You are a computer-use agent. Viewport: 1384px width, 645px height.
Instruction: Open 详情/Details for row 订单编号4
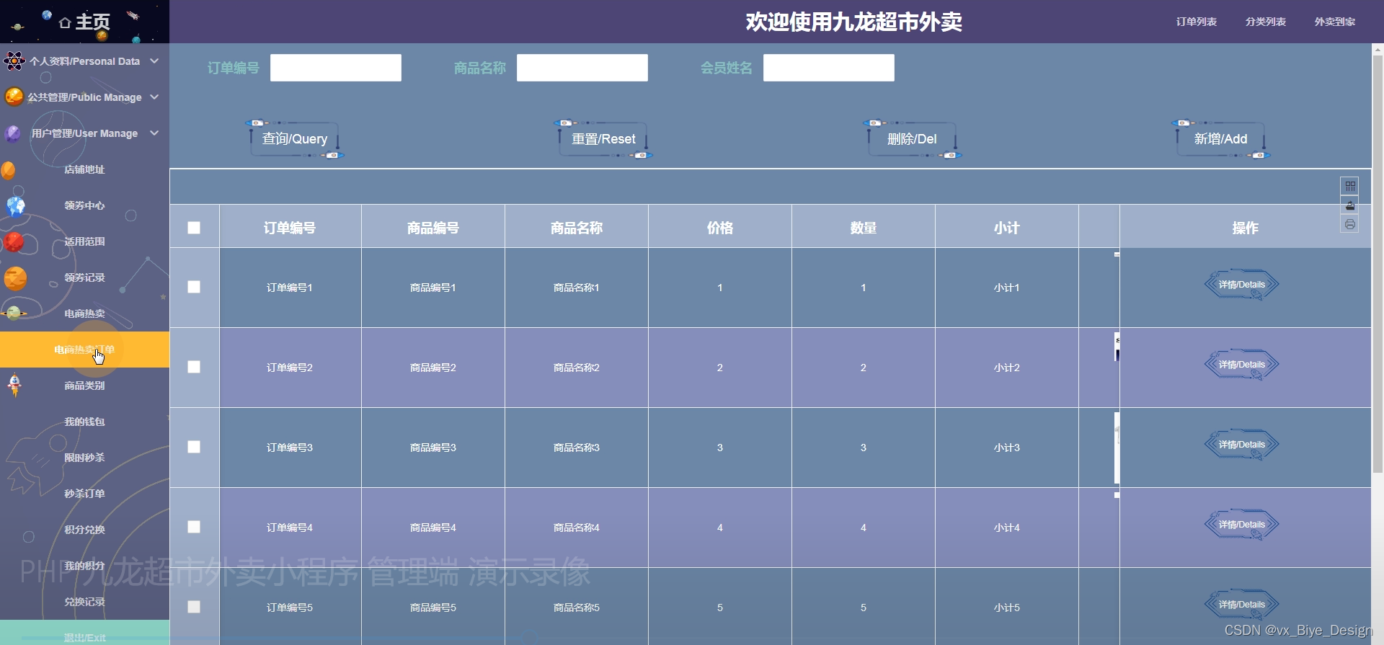[x=1241, y=525]
